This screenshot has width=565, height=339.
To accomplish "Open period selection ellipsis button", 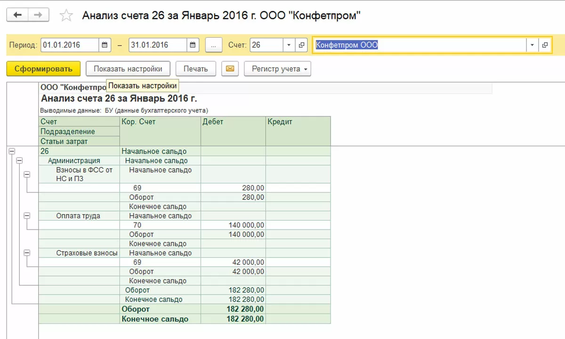I will pos(213,45).
